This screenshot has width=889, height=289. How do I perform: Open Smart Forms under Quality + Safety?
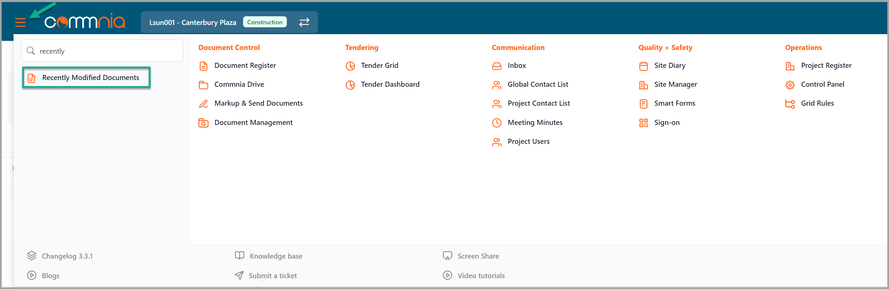[674, 103]
